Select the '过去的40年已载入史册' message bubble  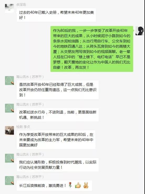pos(56,15)
